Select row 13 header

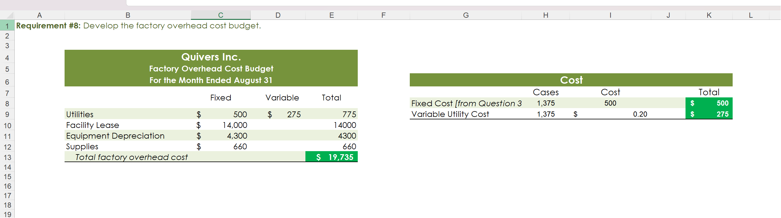pyautogui.click(x=7, y=157)
